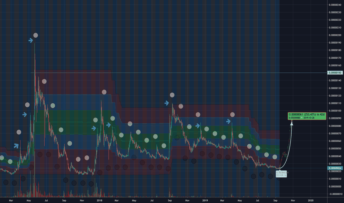Click the 0.00000030 price axis label
The width and height of the screenshot is (344, 203).
point(335,164)
